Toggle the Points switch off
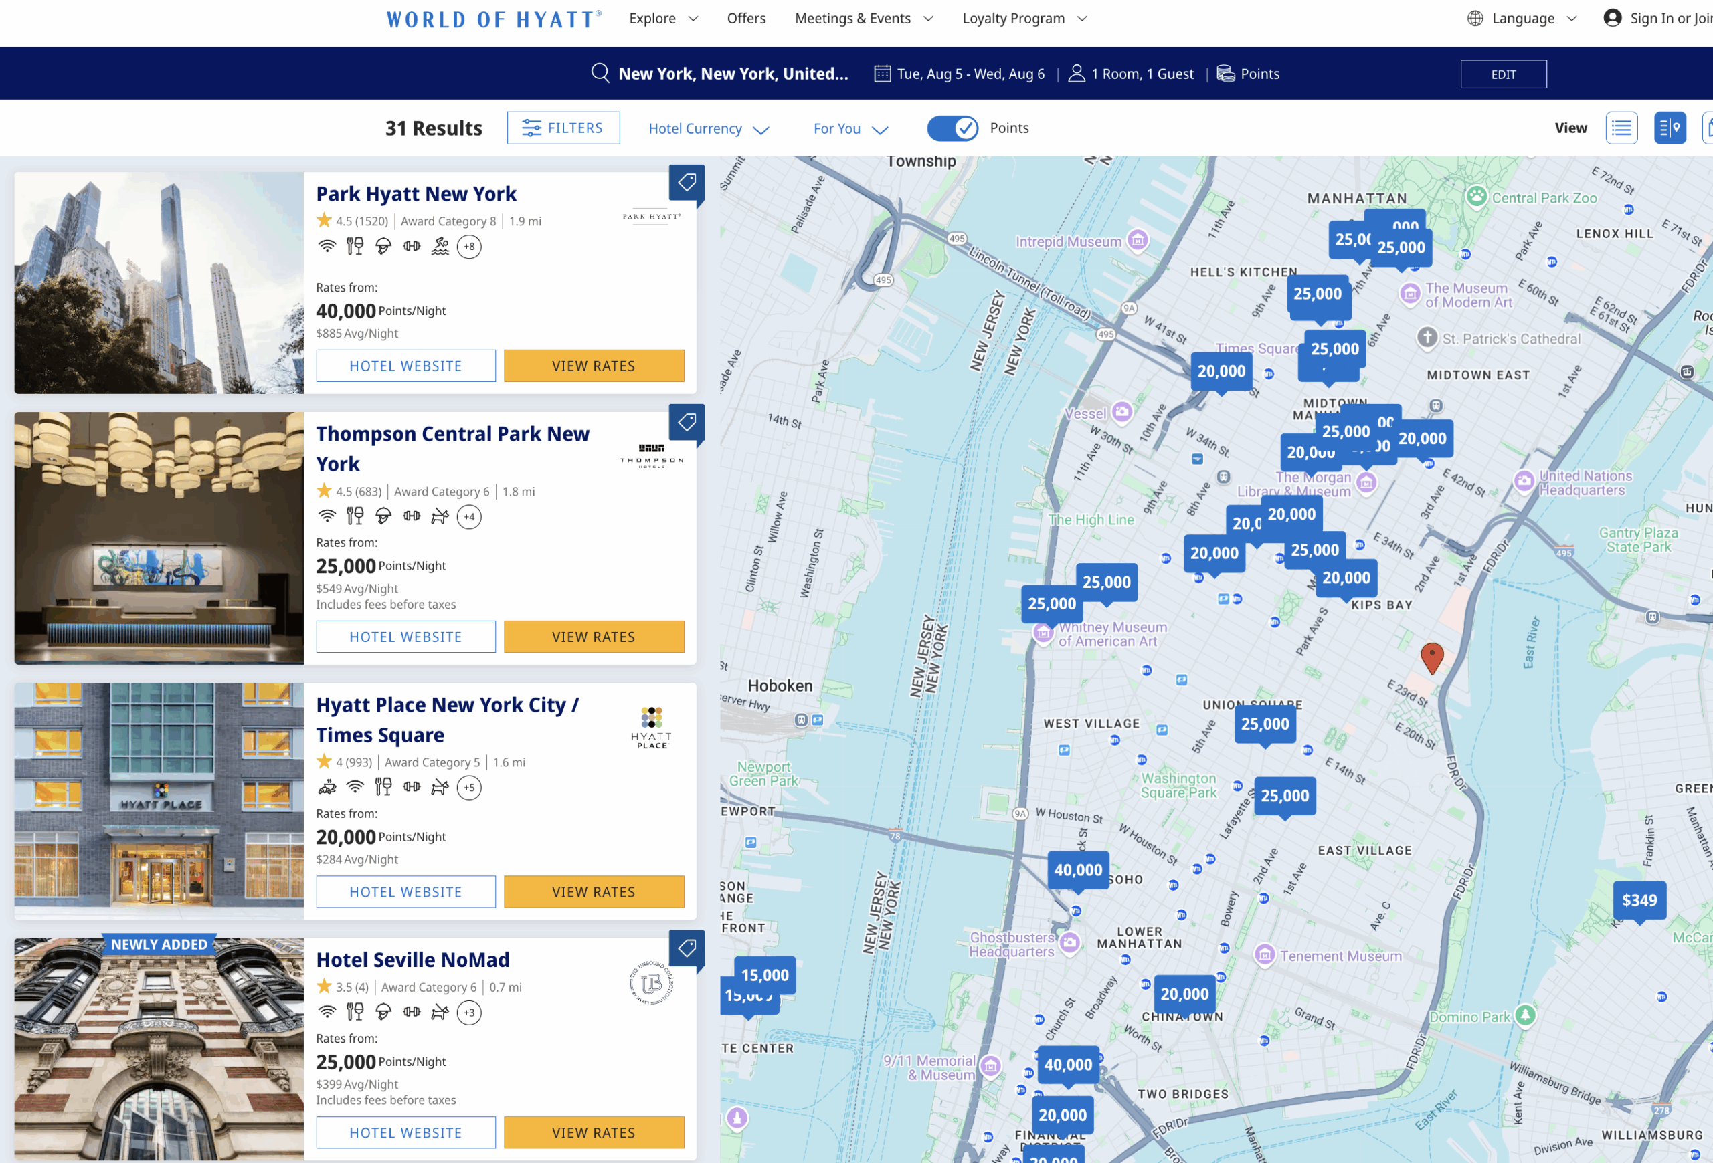1713x1163 pixels. pos(952,128)
